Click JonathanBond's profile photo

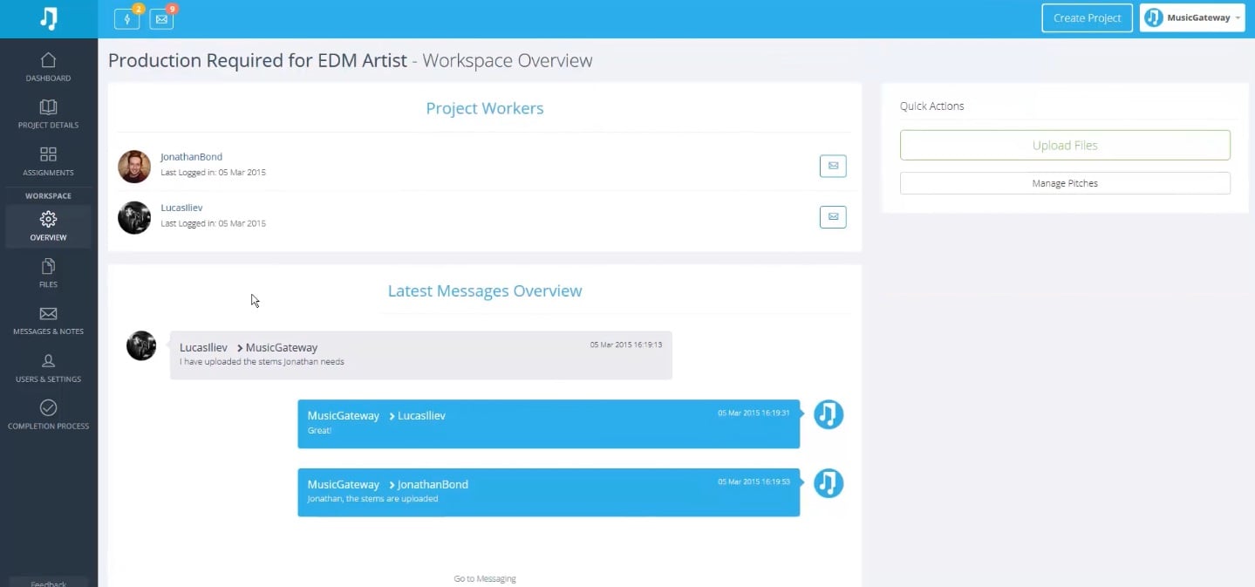[x=134, y=167]
